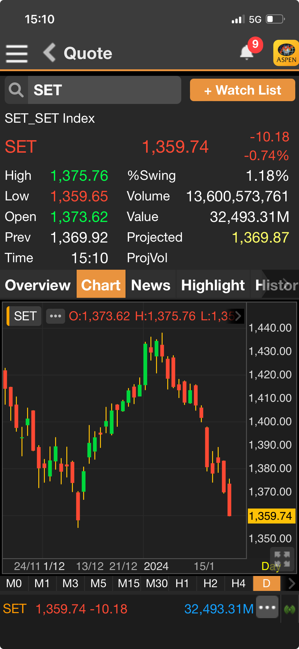
Task: Tap bottom ticker SET 1,359.74 -10.18
Action: pyautogui.click(x=65, y=609)
